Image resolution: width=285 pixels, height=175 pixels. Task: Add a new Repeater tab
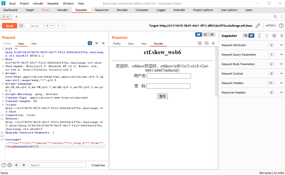pos(17,17)
